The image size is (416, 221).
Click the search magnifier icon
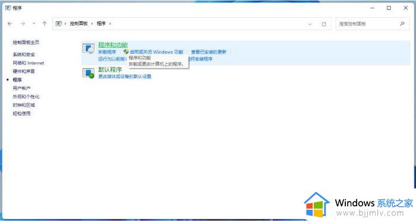click(402, 24)
